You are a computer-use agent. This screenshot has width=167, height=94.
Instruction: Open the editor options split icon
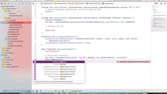click(x=161, y=3)
